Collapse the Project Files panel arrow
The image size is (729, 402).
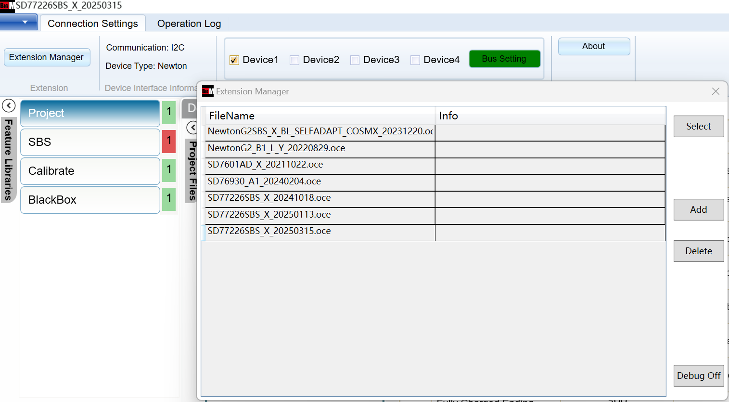pyautogui.click(x=192, y=128)
